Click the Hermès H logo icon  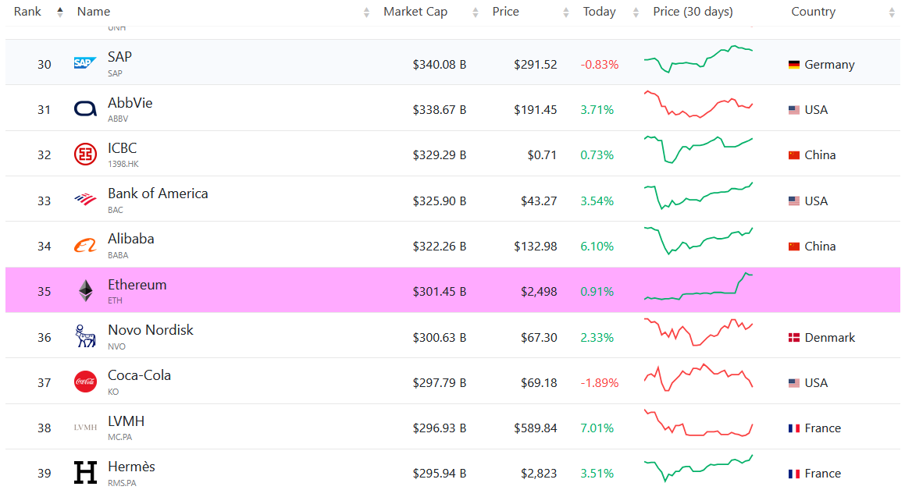[85, 473]
